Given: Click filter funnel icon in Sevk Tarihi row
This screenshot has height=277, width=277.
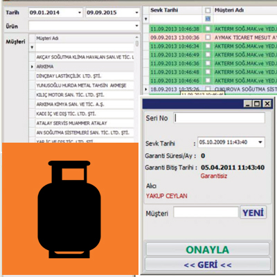Looking at the screenshot, I should 146,19.
